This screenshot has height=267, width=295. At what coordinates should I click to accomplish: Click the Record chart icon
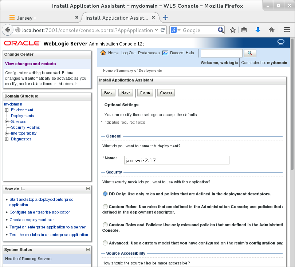coord(165,53)
